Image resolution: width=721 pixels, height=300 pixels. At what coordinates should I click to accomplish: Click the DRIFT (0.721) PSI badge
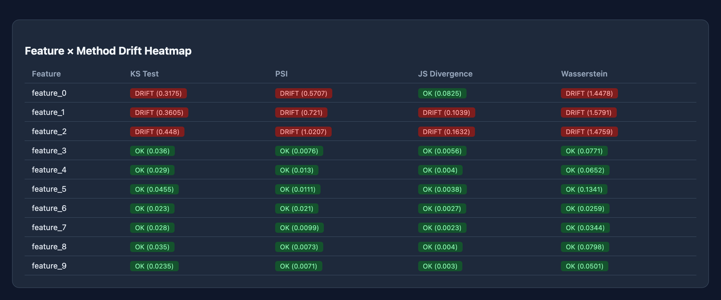(301, 112)
